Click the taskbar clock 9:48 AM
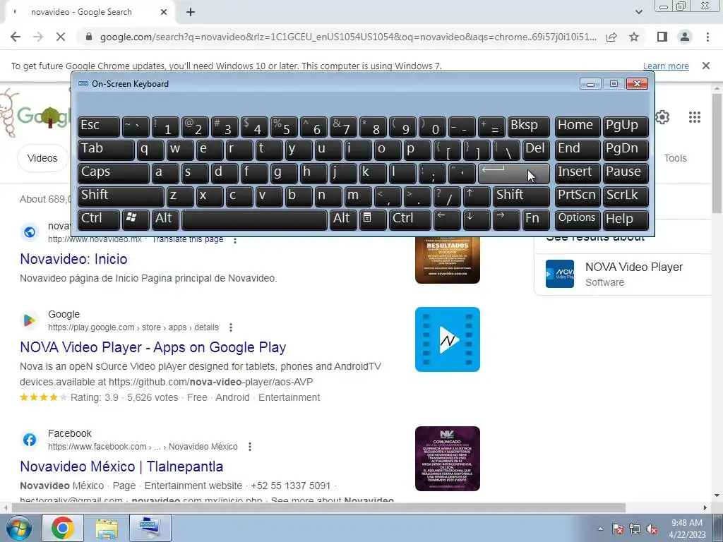The image size is (723, 542). (687, 523)
